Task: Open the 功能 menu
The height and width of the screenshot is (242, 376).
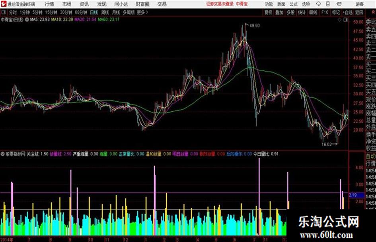Action: [269, 4]
